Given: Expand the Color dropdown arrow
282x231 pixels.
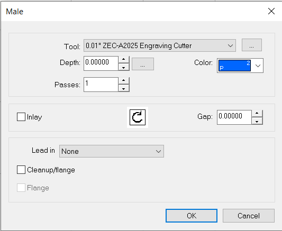Looking at the screenshot, I should coord(258,66).
